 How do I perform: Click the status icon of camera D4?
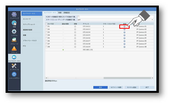pos(75,35)
